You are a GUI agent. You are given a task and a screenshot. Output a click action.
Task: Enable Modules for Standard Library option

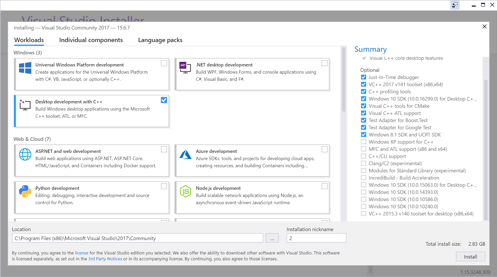coord(363,171)
